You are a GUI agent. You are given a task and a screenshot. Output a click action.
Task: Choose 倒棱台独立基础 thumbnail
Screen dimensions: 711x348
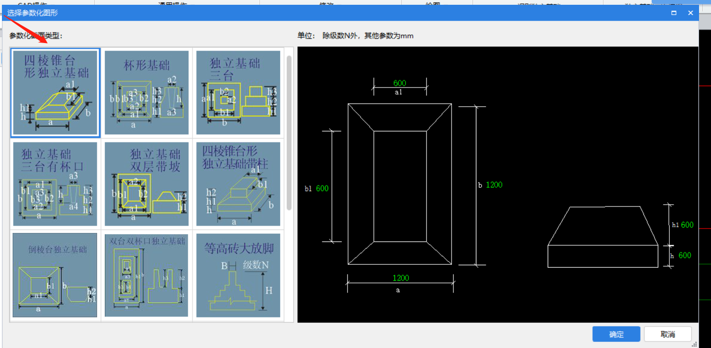point(55,275)
